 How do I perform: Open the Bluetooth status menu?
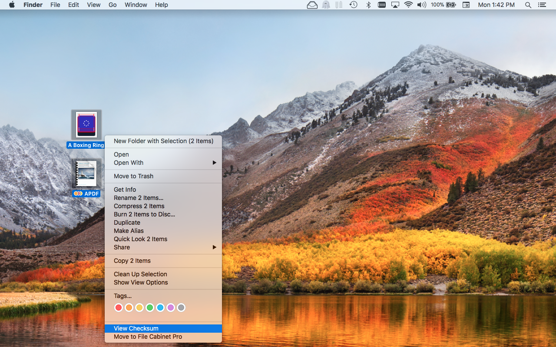pyautogui.click(x=368, y=5)
